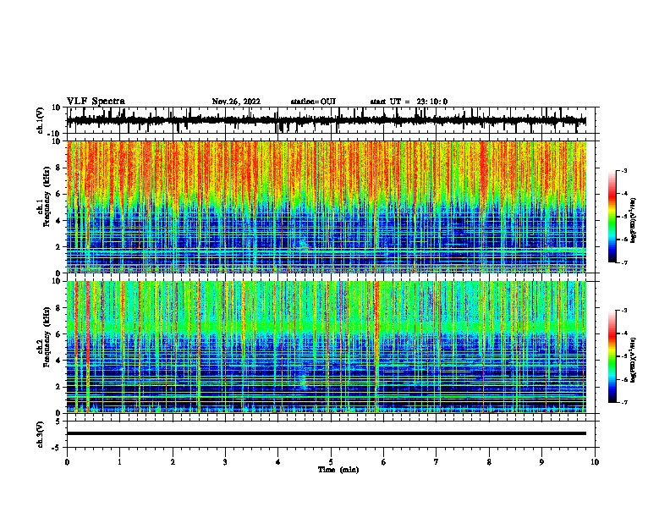Click the date 'Nov.26, 2022'
The width and height of the screenshot is (670, 518).
(236, 102)
